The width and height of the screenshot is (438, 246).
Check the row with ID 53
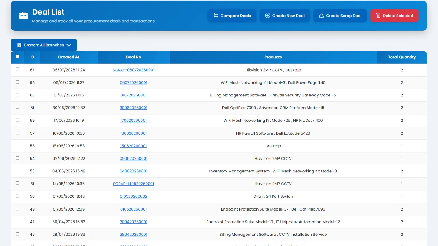(18, 171)
